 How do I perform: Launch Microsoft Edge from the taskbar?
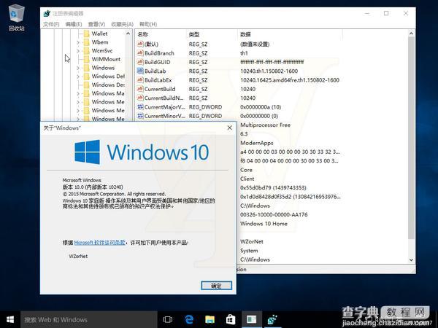189,320
